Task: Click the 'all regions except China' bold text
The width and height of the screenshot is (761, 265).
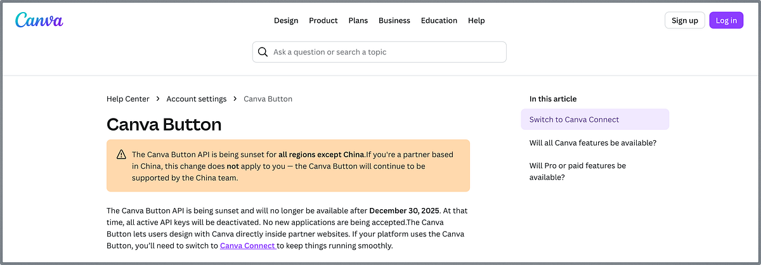Action: pos(322,155)
